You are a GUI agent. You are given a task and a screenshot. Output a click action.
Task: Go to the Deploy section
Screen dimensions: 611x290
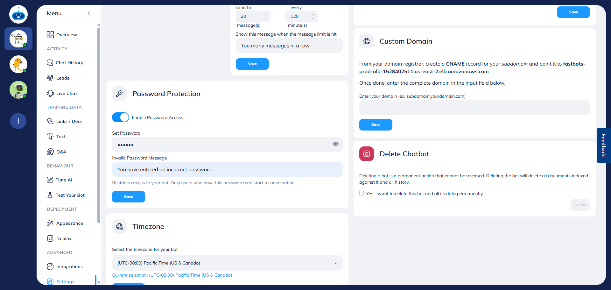tap(64, 238)
